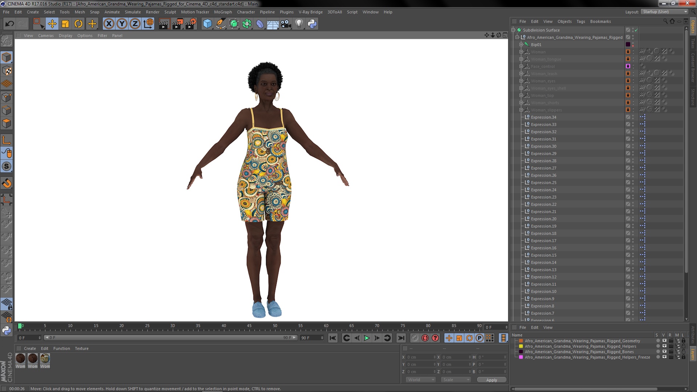This screenshot has height=392, width=697.
Task: Open the Character menu
Action: (246, 12)
